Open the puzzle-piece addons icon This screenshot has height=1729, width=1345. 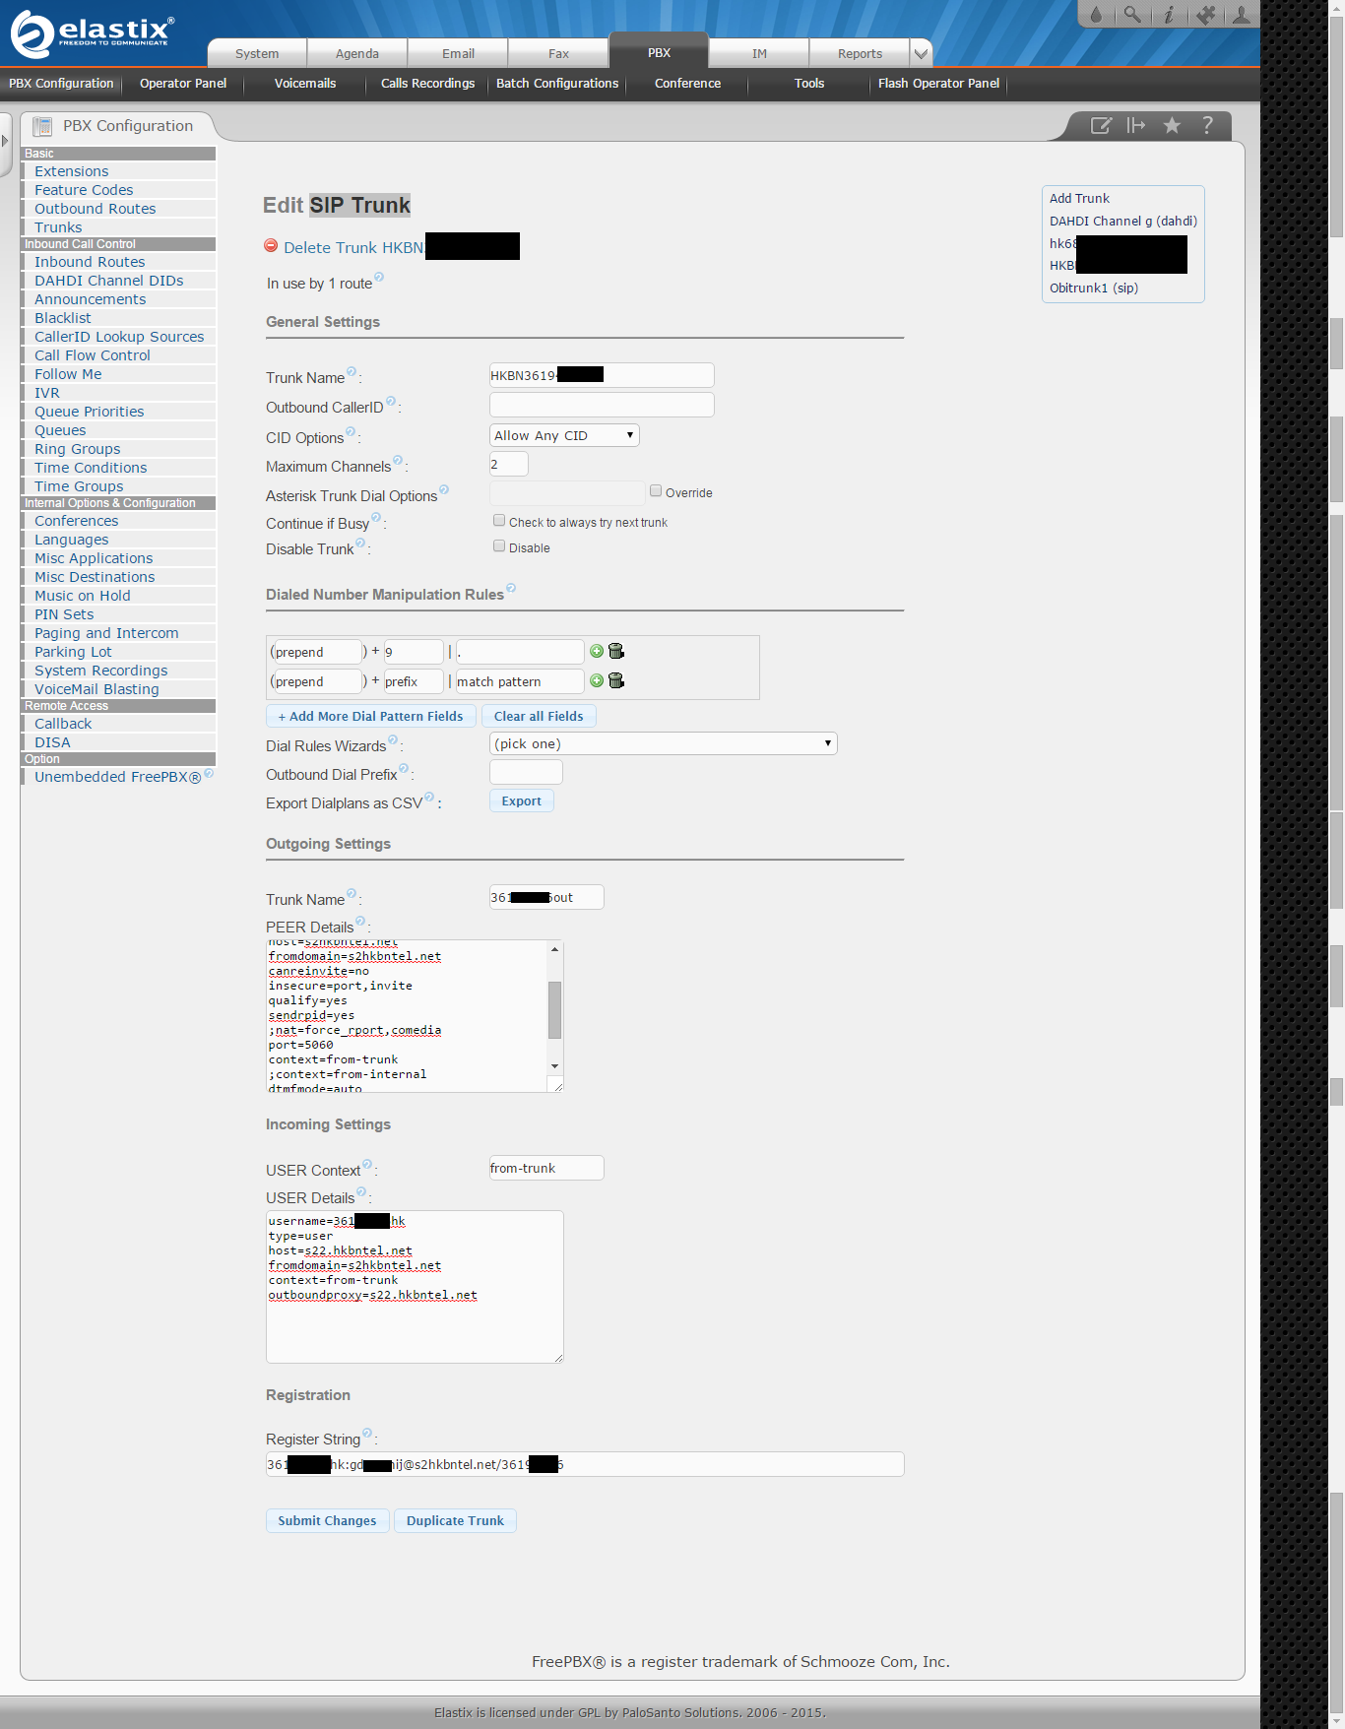(1205, 14)
